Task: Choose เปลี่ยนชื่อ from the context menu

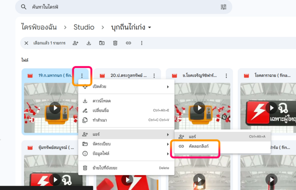Action: (101, 110)
